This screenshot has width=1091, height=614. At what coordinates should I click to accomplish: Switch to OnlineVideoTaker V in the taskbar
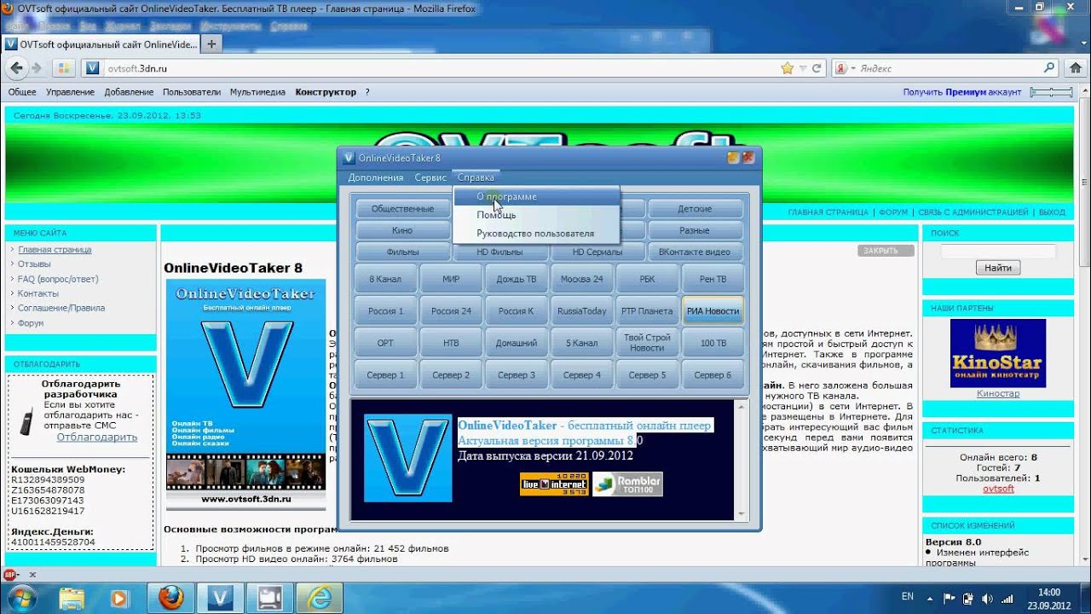coord(221,597)
